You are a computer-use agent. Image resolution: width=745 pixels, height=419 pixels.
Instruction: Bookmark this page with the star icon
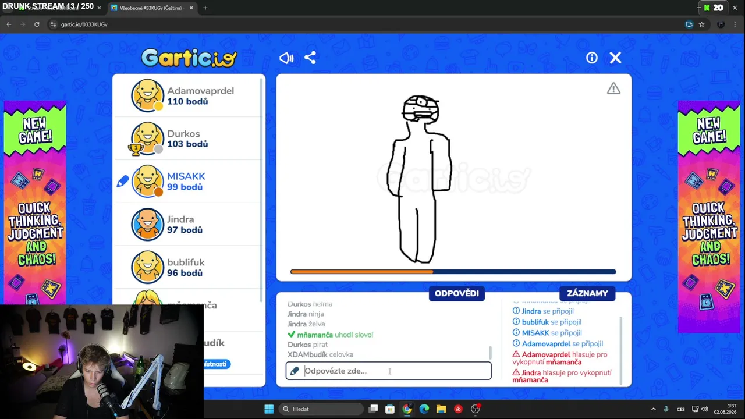(701, 24)
